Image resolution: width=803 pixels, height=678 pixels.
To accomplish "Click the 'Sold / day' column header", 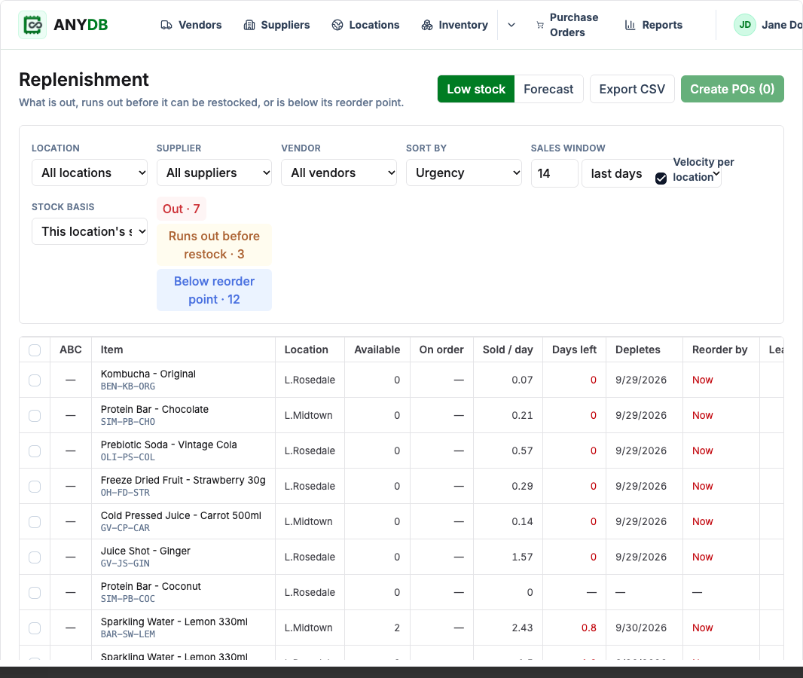I will 508,350.
